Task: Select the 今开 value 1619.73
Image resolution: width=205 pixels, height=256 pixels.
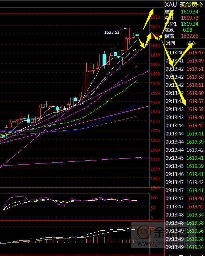Action: (x=189, y=18)
